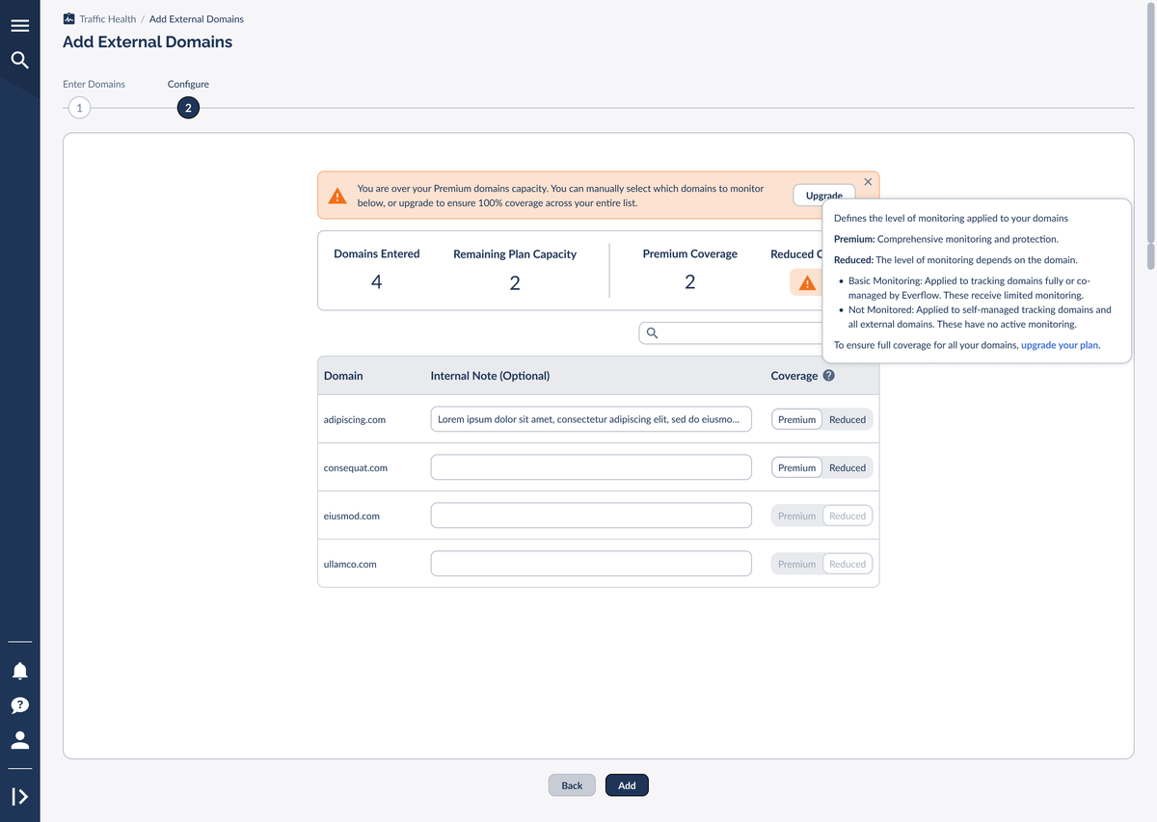Screen dimensions: 1157x822
Task: Go to step 1 Enter Domains
Action: [79, 108]
